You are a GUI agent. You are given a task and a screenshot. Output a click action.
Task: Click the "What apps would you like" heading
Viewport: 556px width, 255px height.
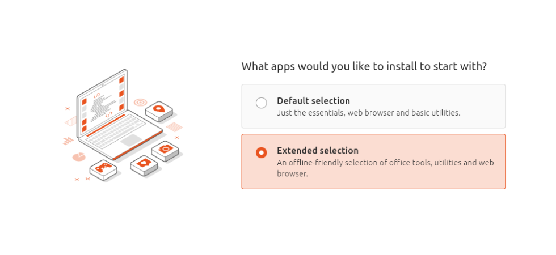[x=364, y=66]
